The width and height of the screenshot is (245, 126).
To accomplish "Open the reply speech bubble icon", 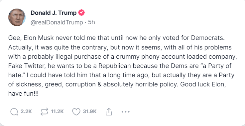I will coord(14,111).
